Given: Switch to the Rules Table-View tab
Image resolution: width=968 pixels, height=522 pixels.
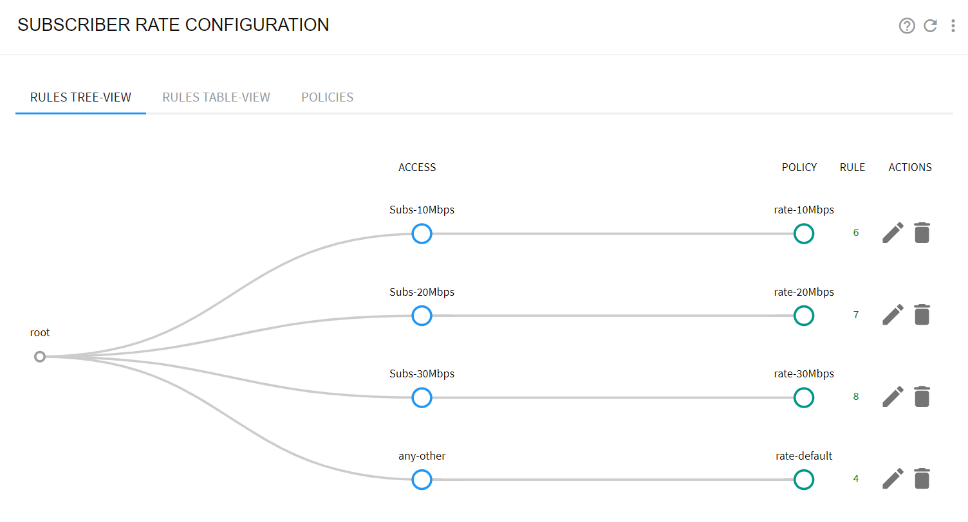Looking at the screenshot, I should pyautogui.click(x=216, y=98).
